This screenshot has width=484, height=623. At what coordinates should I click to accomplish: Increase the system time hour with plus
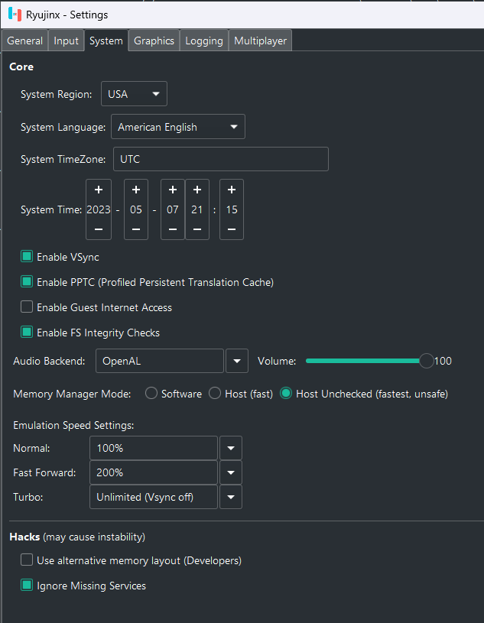click(197, 190)
